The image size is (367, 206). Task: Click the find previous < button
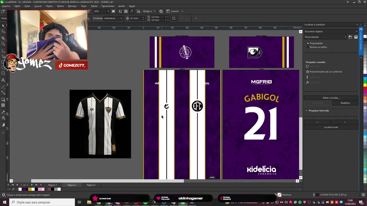[317, 122]
